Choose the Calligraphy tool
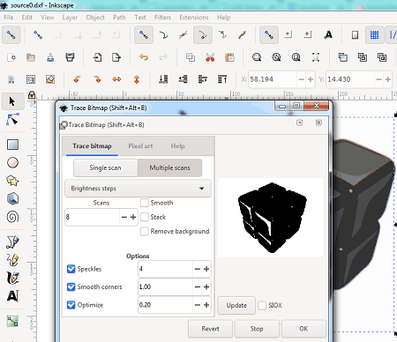This screenshot has height=342, width=397. coord(12,278)
